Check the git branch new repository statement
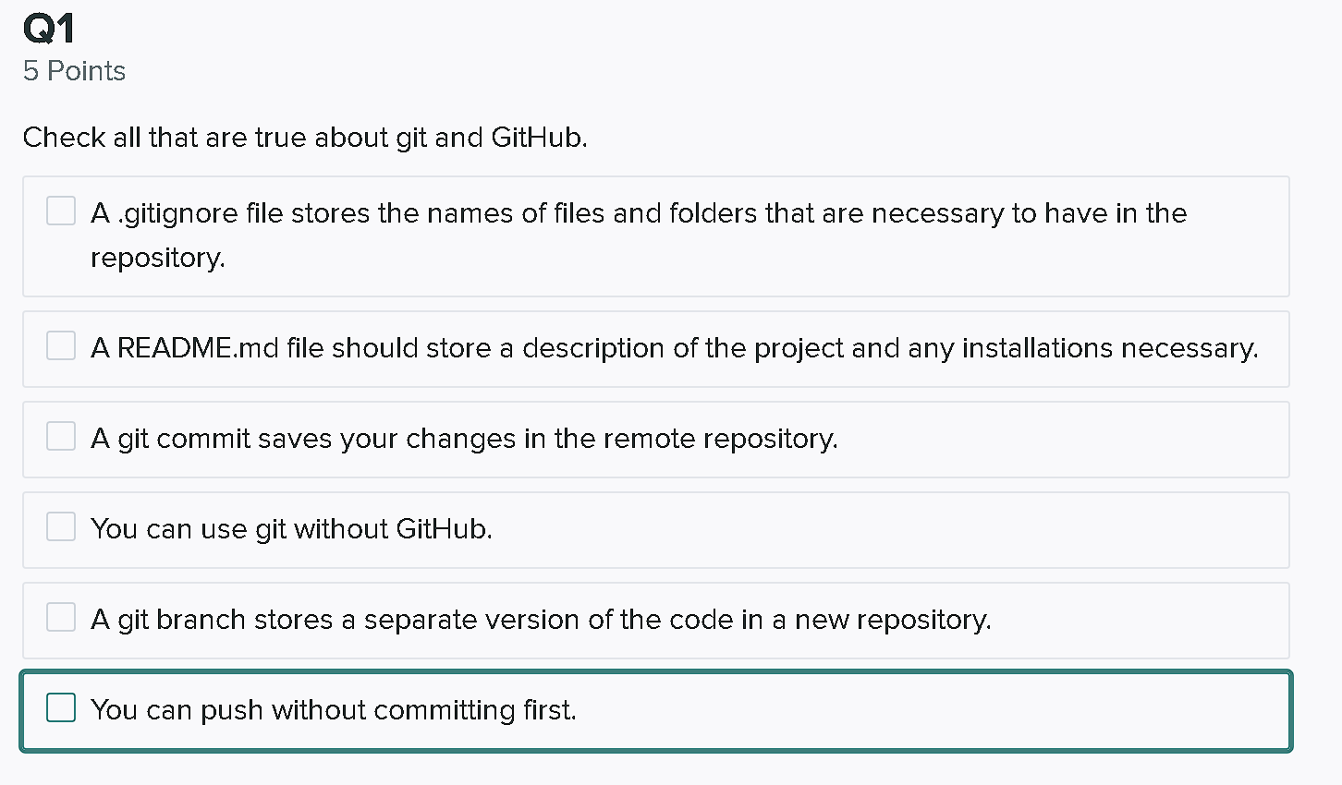Image resolution: width=1342 pixels, height=785 pixels. coord(60,616)
